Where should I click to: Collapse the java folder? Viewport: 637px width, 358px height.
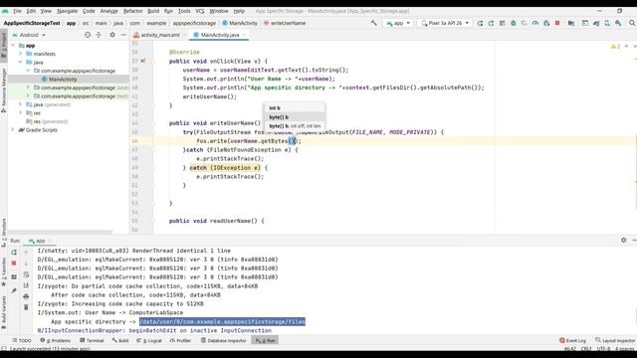pyautogui.click(x=20, y=62)
